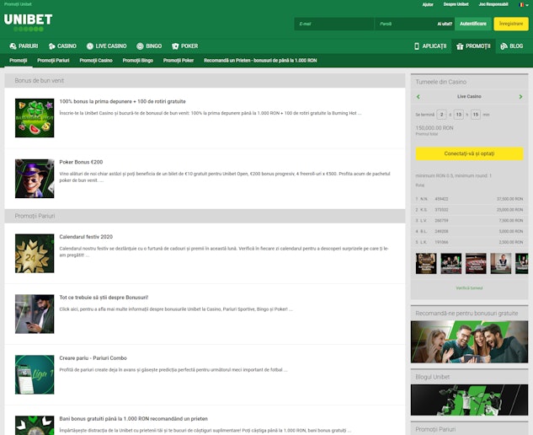
Task: Open Burning Hot bonus thumbnail
Action: coord(35,118)
